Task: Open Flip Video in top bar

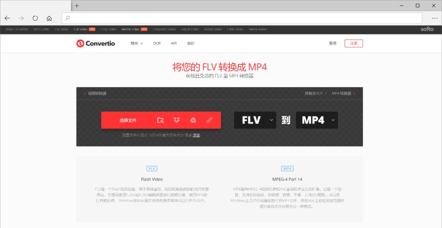Action: 61,29
